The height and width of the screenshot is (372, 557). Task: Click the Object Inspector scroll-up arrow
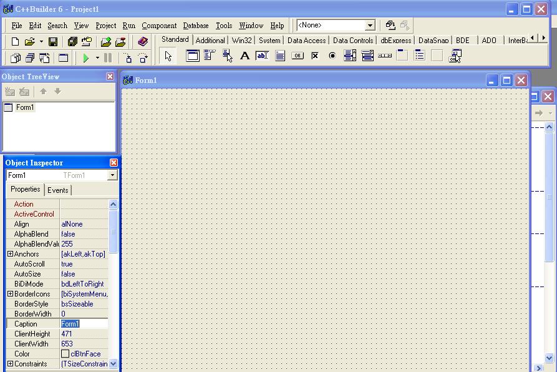(114, 204)
